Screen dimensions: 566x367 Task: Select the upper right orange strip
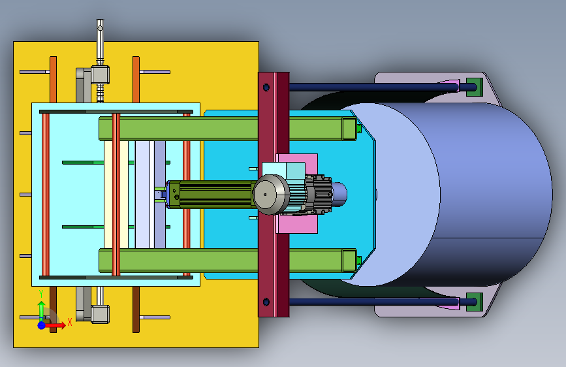[136, 80]
